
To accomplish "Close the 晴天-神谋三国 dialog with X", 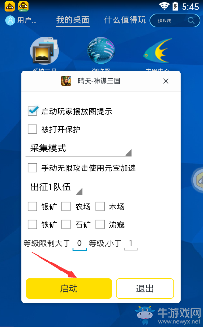I will (166, 81).
